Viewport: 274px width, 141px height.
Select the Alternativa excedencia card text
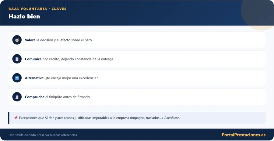tap(61, 78)
